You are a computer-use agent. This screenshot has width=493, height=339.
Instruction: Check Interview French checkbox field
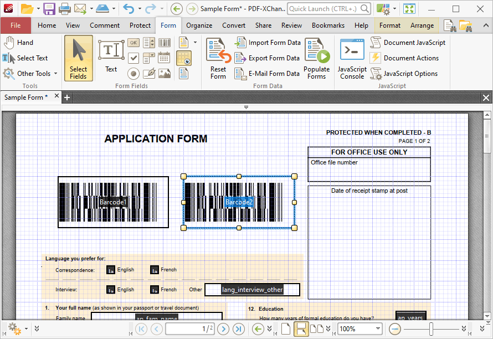155,290
